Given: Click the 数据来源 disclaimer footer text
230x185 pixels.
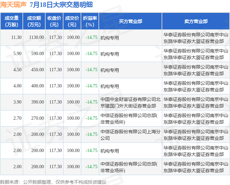Looking at the screenshot, I should [53, 182].
